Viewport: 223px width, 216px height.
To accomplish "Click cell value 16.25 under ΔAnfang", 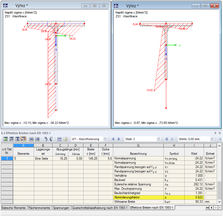I will tap(61, 158).
